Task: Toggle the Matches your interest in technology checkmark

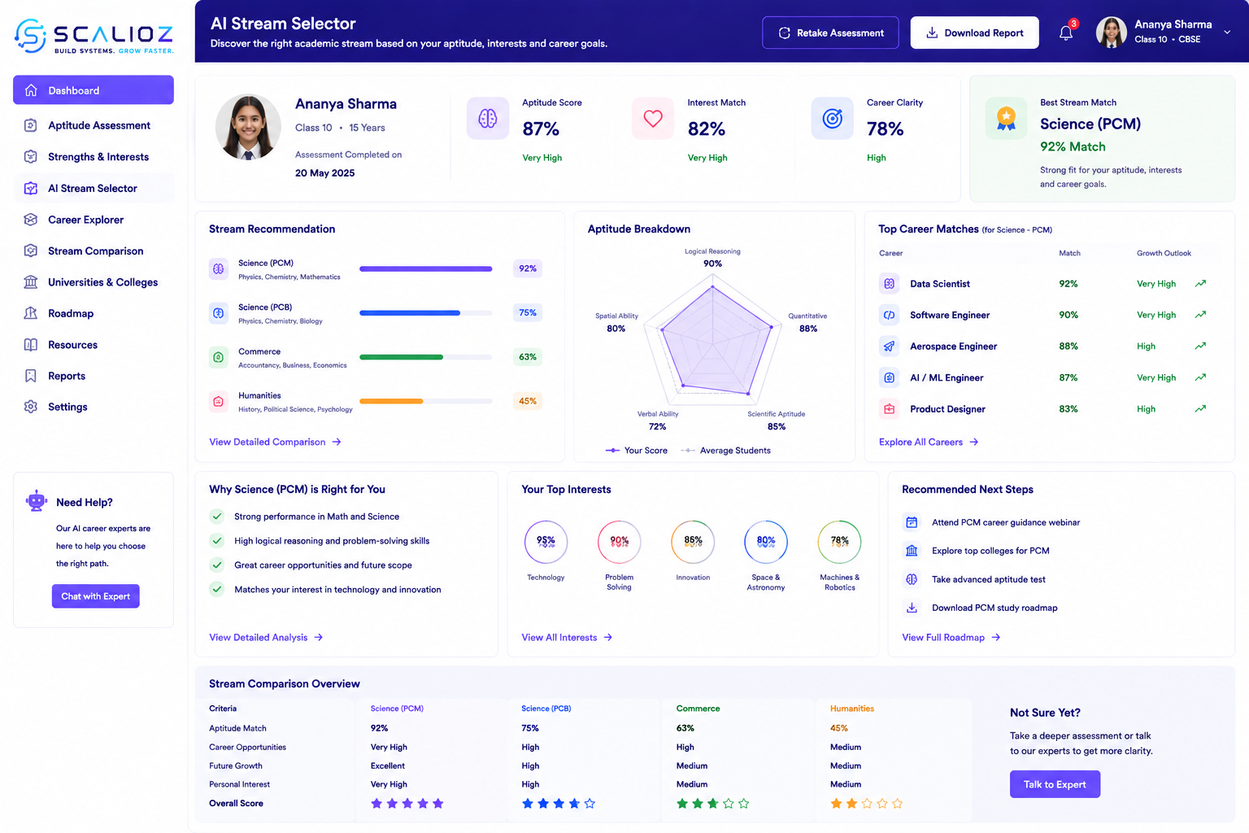Action: [217, 589]
